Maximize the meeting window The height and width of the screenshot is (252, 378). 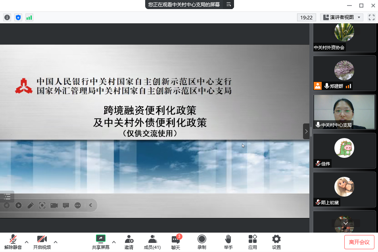point(361,5)
